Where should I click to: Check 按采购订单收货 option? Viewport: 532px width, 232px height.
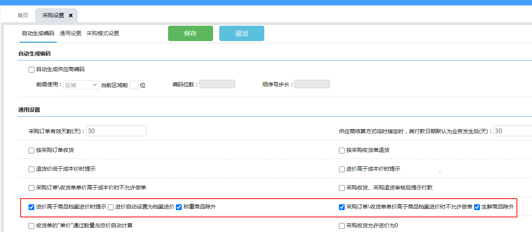(31, 150)
